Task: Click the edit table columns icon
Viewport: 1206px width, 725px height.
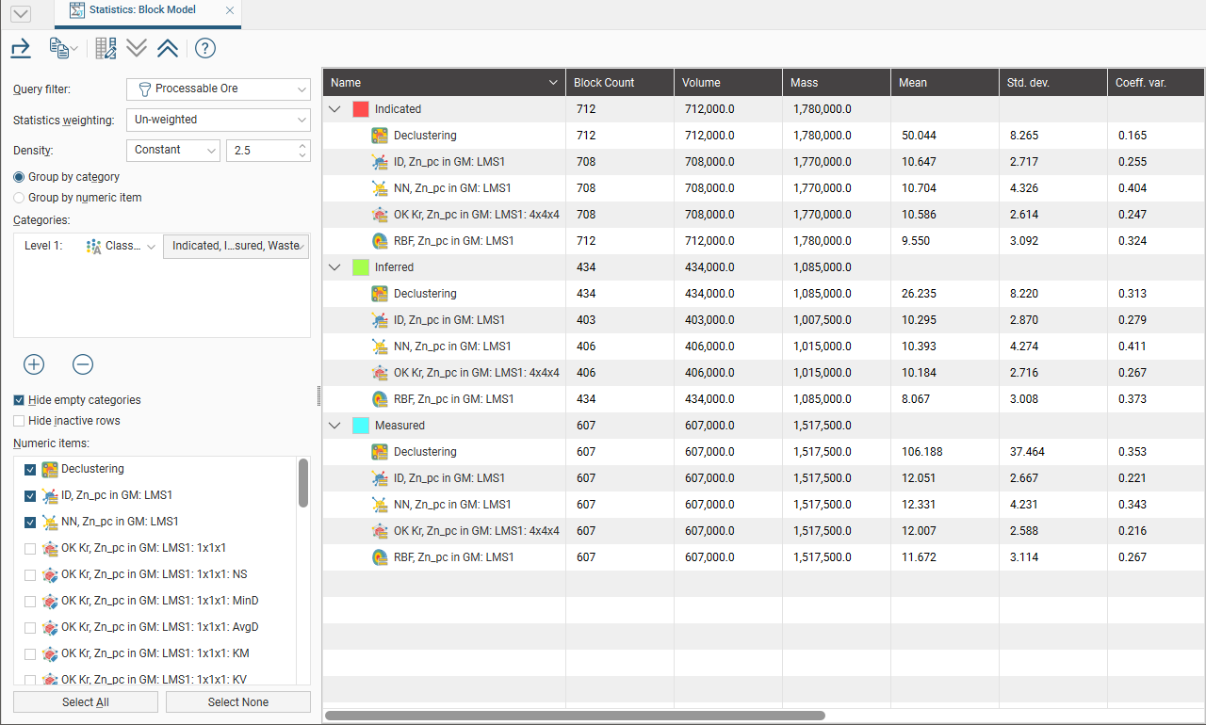Action: 106,48
